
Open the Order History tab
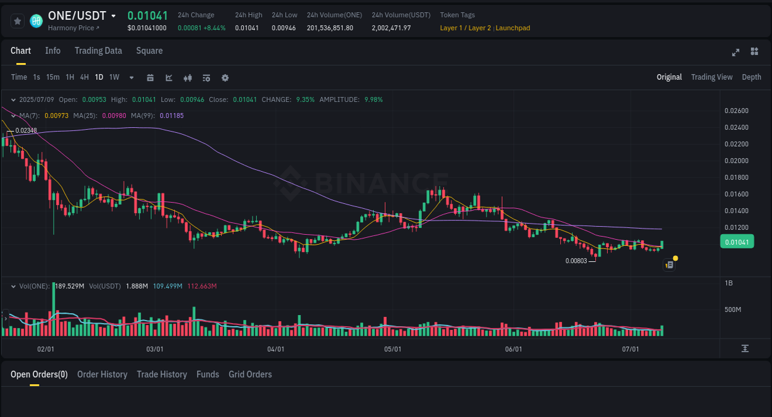tap(102, 374)
